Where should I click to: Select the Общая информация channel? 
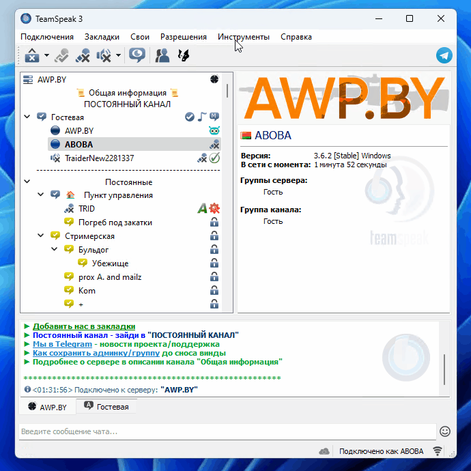pos(128,93)
